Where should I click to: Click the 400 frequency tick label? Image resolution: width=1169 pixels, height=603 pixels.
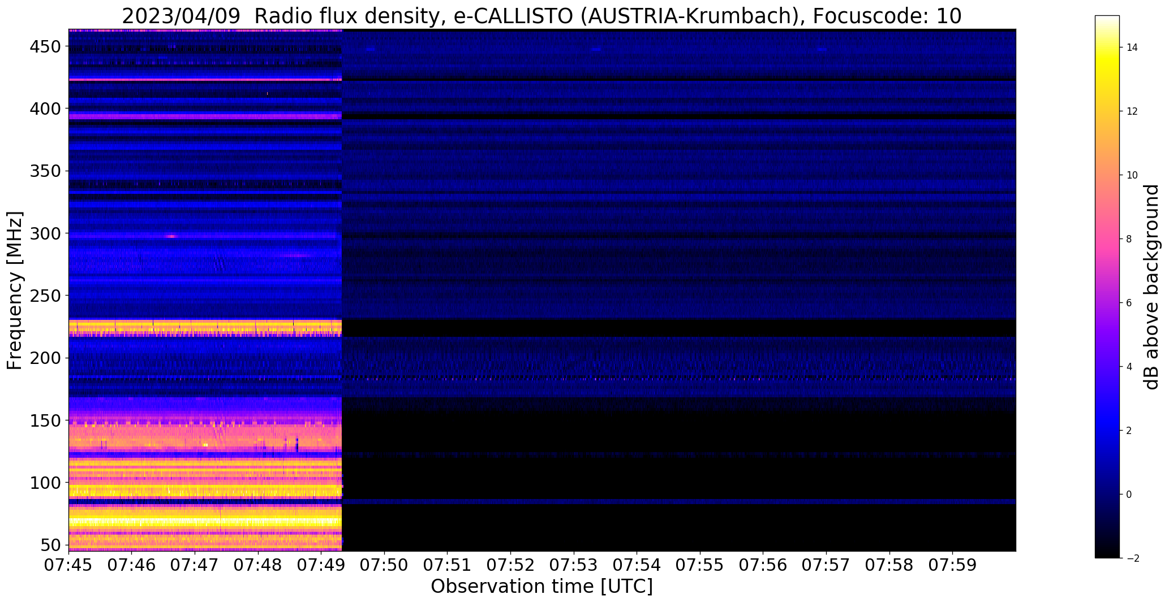click(x=45, y=109)
